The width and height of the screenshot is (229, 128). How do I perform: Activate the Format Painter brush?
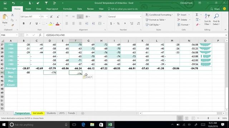[x=13, y=25]
